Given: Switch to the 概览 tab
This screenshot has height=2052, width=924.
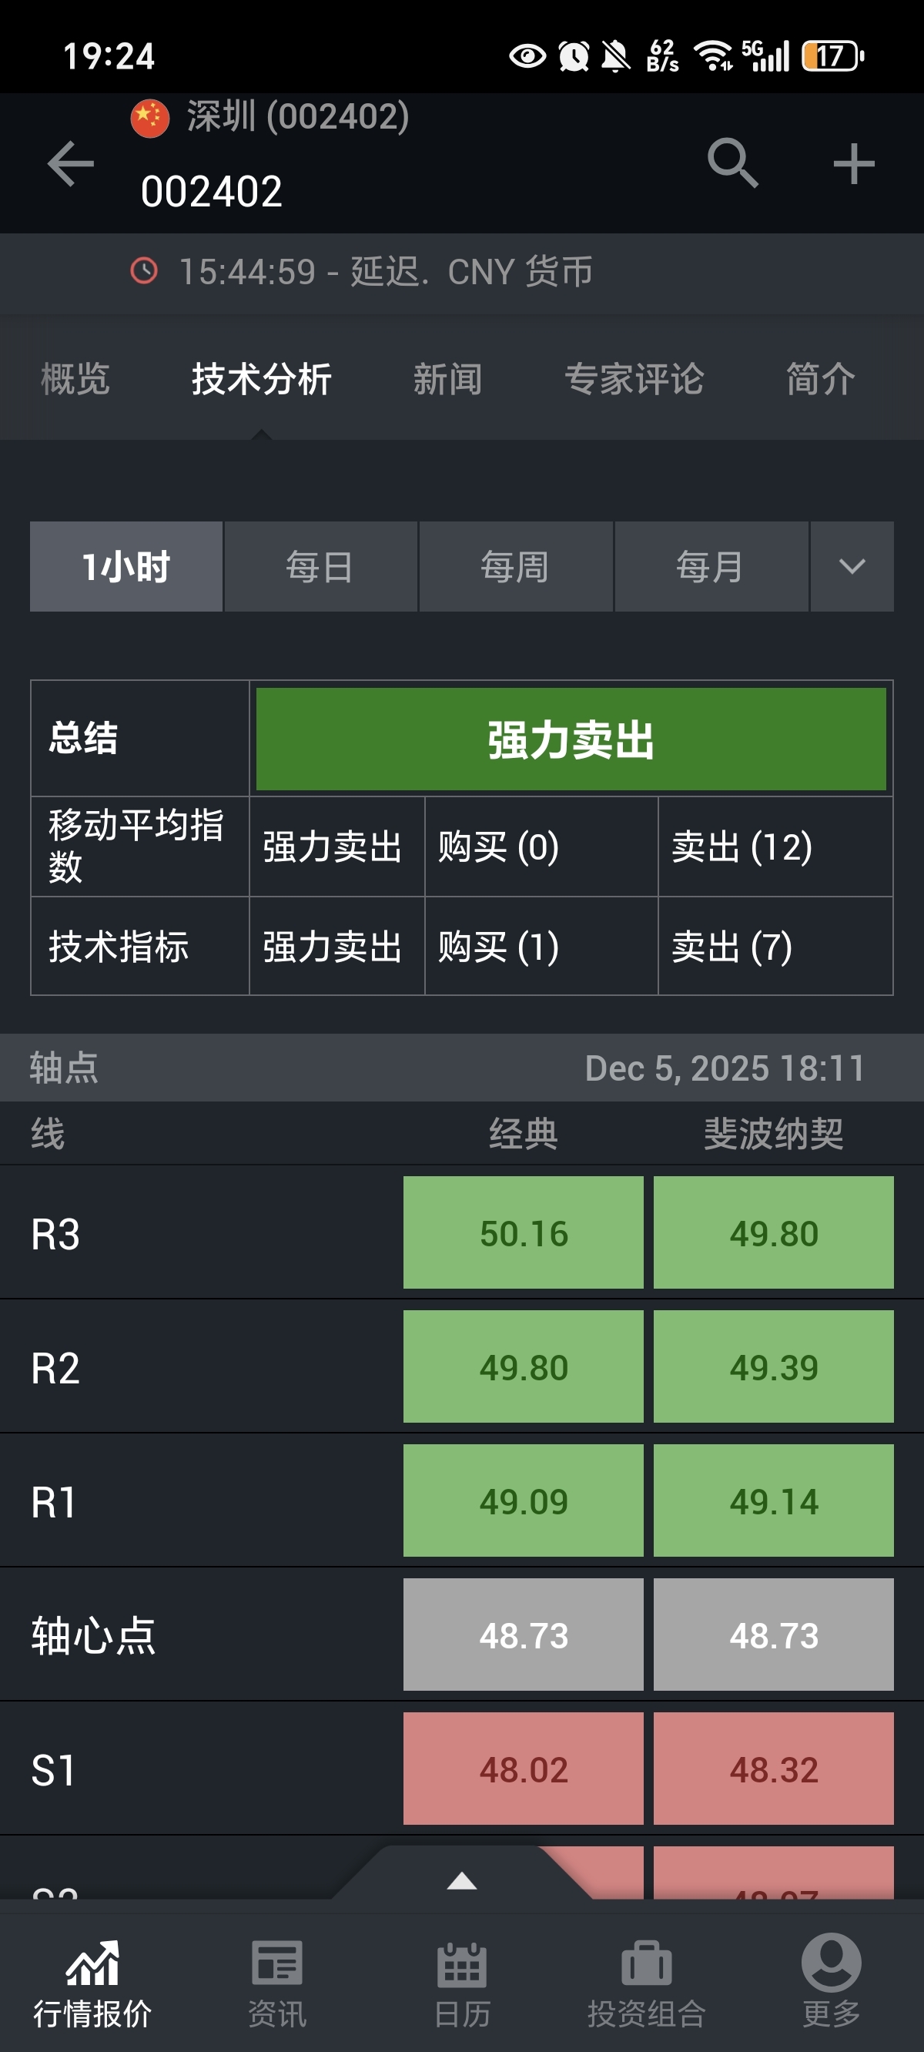Looking at the screenshot, I should coord(75,379).
